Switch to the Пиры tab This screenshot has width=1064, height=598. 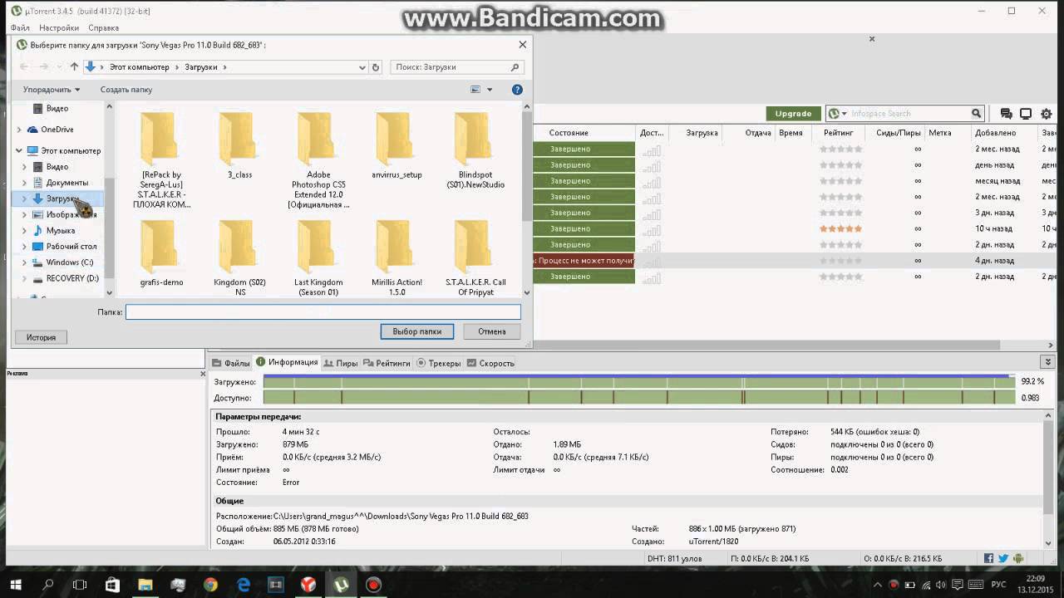click(x=341, y=363)
